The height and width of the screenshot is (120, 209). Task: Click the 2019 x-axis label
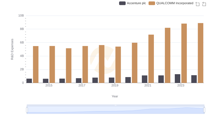[x=115, y=85]
